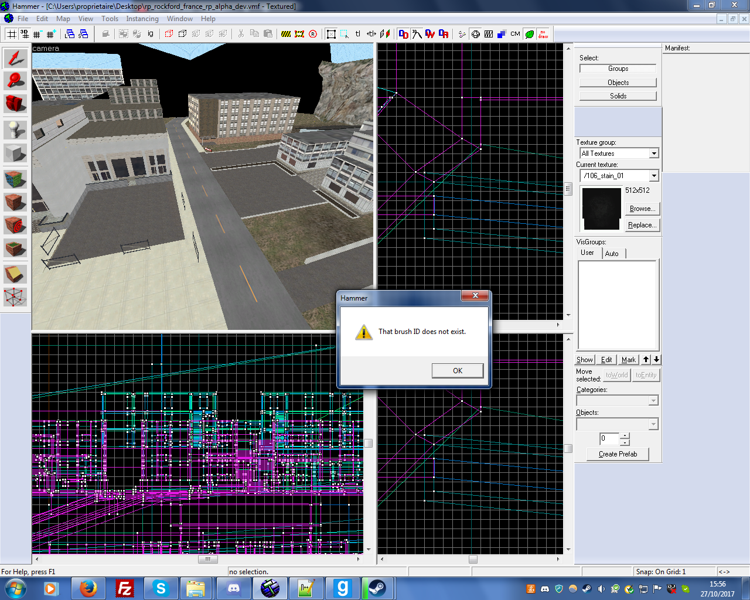Select the Apply decals tool
This screenshot has height=600, width=750.
pos(15,225)
